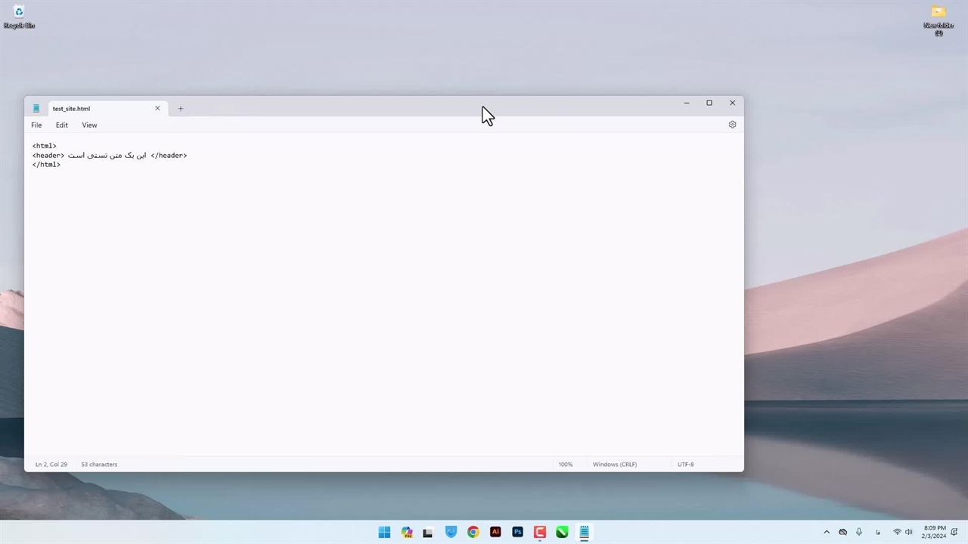Open the Recycle Bin desktop icon
Viewport: 968px width, 544px height.
tap(19, 17)
